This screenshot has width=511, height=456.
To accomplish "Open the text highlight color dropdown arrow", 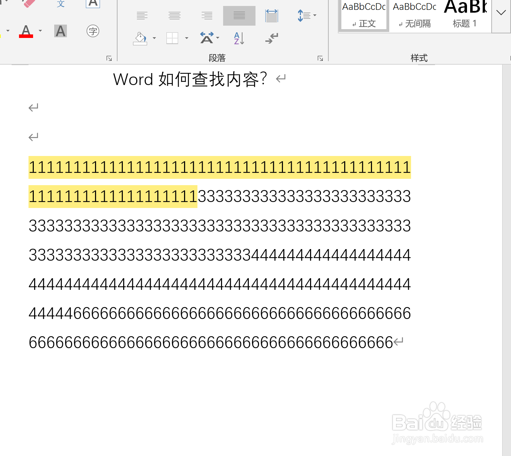I will [8, 31].
